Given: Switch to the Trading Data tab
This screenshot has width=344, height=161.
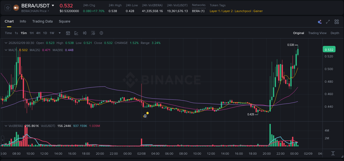Looking at the screenshot, I should click(x=42, y=21).
